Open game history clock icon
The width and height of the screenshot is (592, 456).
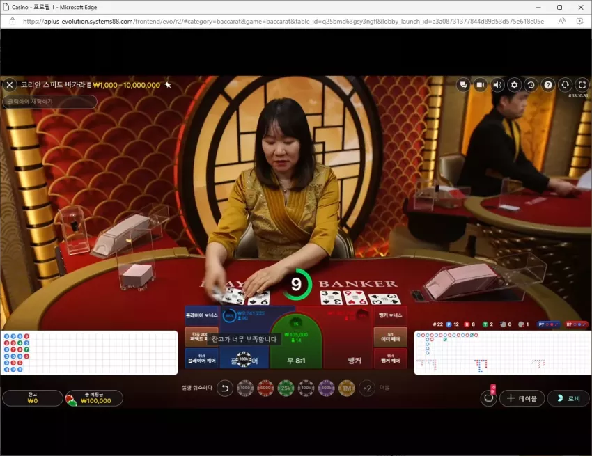pyautogui.click(x=531, y=85)
